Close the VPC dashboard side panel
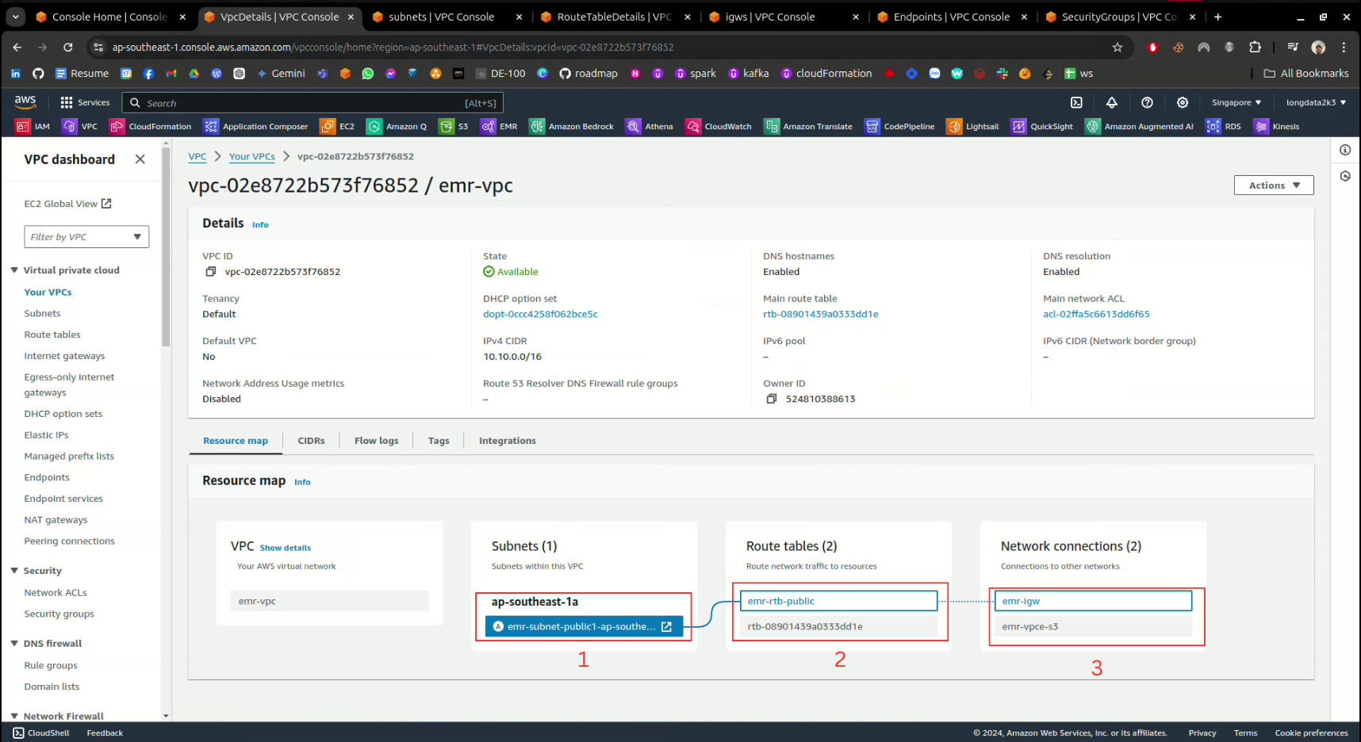The width and height of the screenshot is (1361, 742). [x=140, y=159]
